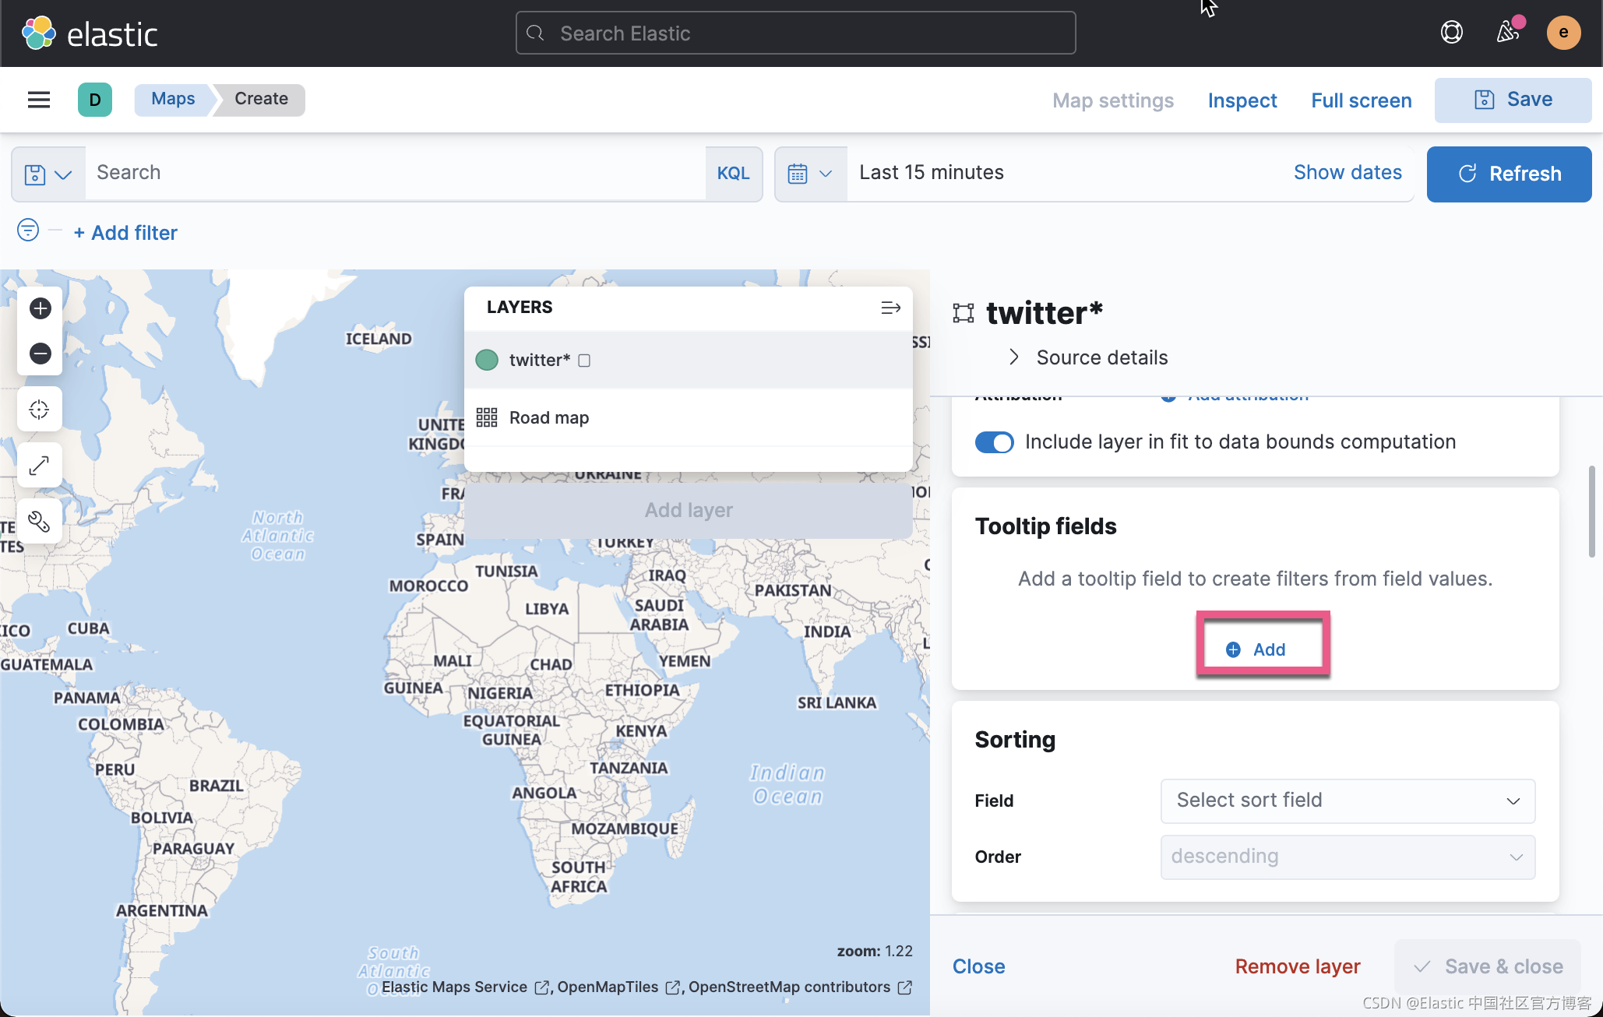The width and height of the screenshot is (1603, 1017).
Task: Click the twitter* layer color circle
Action: [487, 360]
